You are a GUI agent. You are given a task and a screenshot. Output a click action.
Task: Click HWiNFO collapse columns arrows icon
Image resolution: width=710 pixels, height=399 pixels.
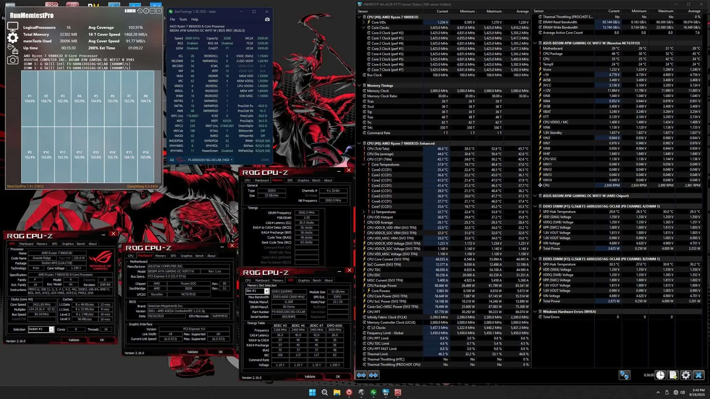[x=373, y=375]
